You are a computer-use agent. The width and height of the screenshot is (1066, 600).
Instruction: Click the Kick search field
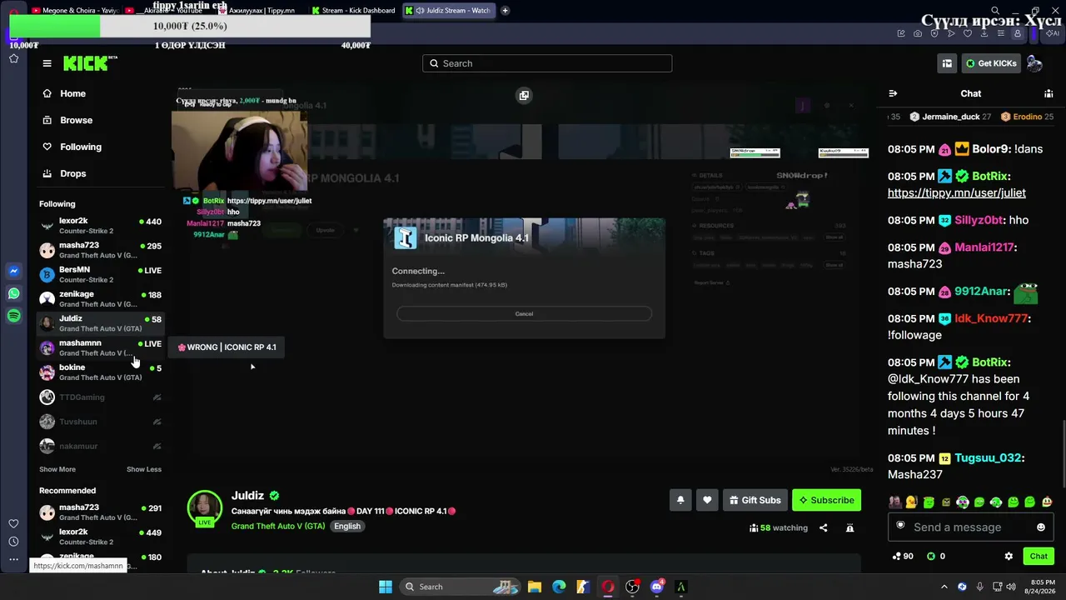coord(547,63)
